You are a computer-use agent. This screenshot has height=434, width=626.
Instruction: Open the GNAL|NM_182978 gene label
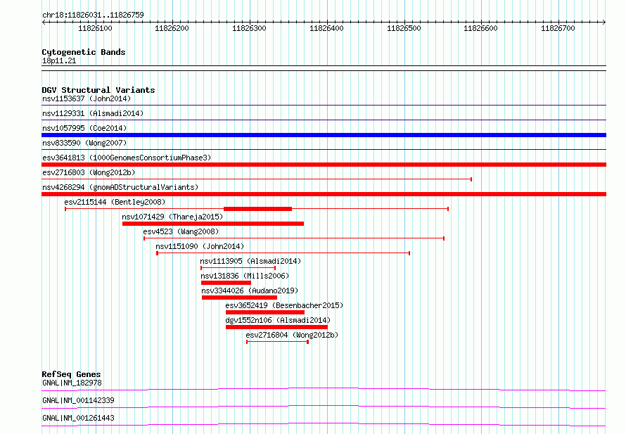(x=72, y=383)
